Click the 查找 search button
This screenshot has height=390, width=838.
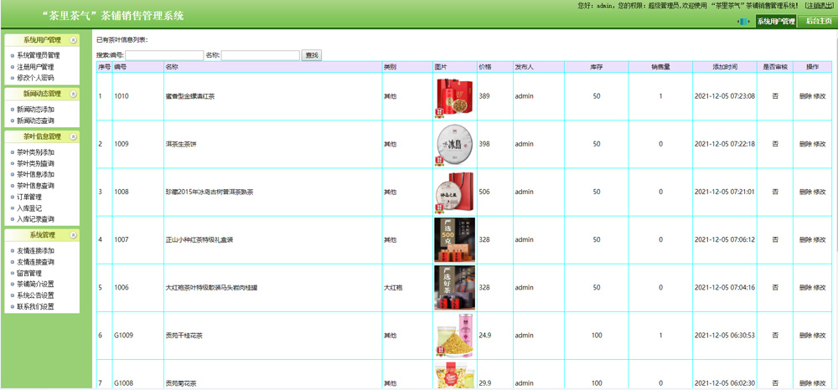pyautogui.click(x=312, y=55)
